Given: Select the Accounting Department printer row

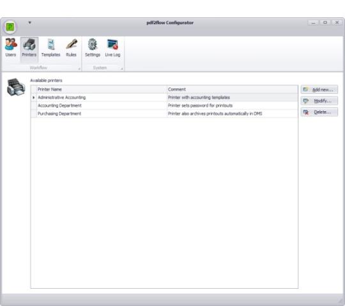Looking at the screenshot, I should click(164, 105).
